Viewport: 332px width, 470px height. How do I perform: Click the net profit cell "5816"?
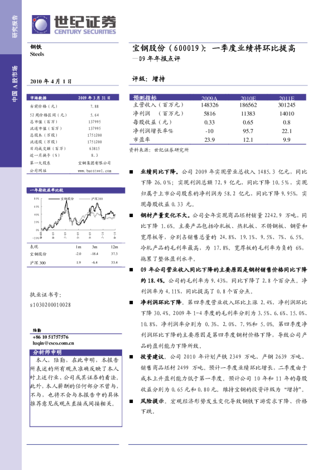tap(209, 114)
